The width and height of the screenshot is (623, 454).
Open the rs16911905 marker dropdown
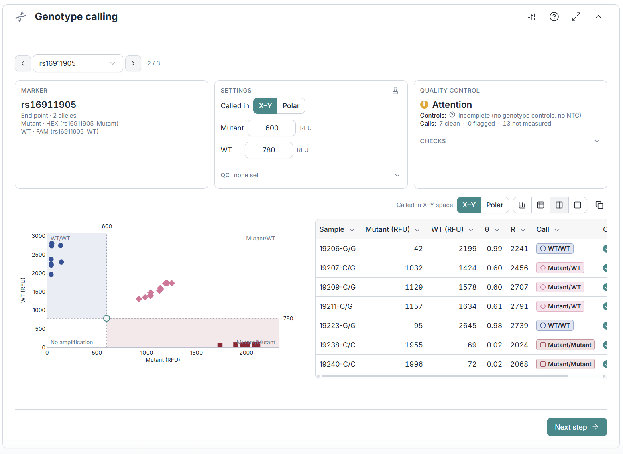click(x=78, y=63)
